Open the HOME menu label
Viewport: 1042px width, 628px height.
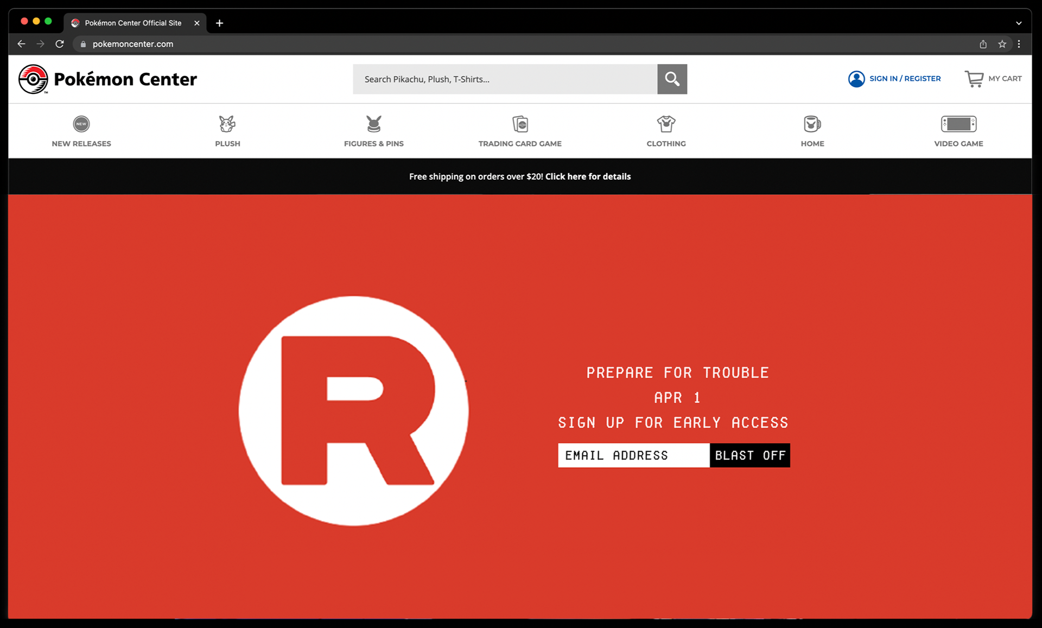812,143
